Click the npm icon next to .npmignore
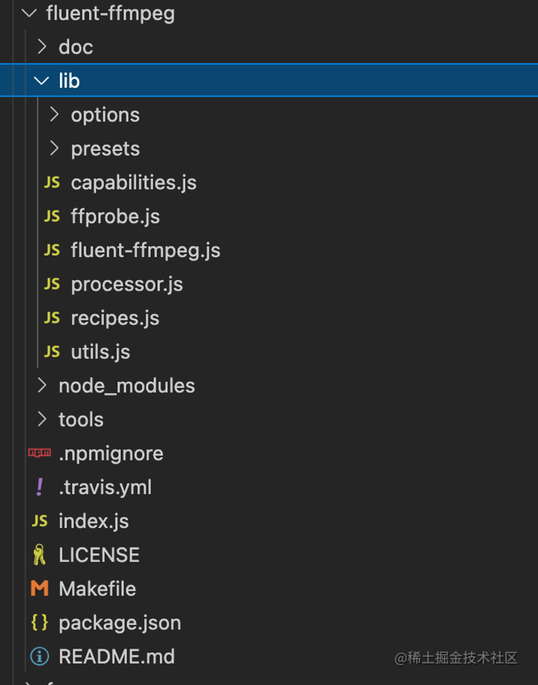 tap(40, 453)
